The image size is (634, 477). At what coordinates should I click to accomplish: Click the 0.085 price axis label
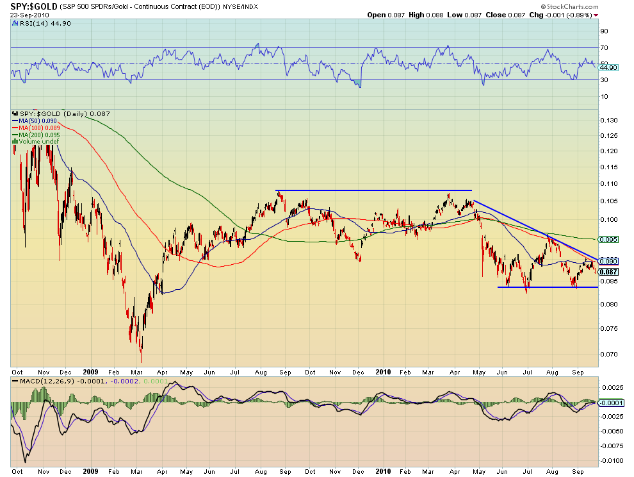tap(609, 281)
